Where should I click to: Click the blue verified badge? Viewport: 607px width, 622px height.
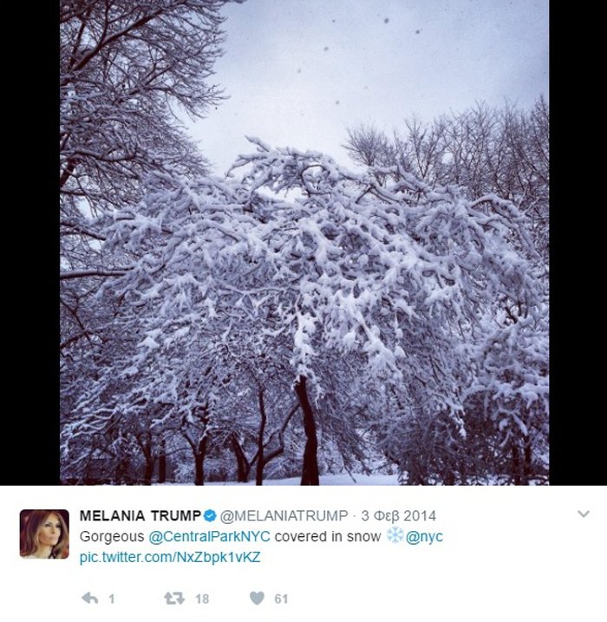[x=210, y=515]
